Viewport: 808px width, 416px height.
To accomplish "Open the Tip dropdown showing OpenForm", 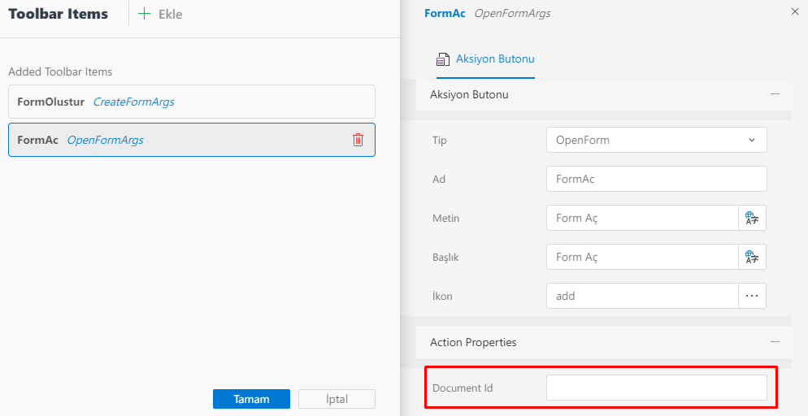I will click(x=656, y=140).
